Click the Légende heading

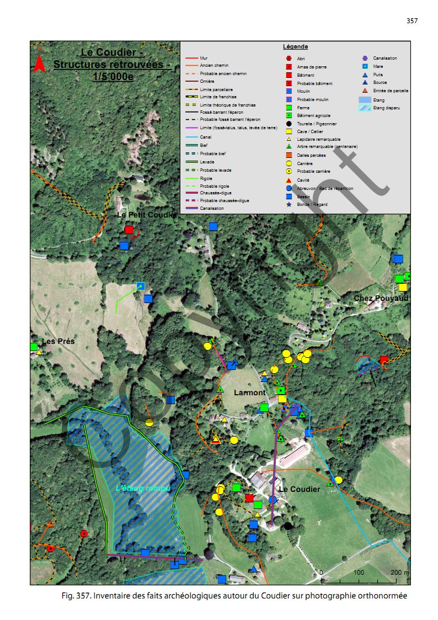[295, 47]
